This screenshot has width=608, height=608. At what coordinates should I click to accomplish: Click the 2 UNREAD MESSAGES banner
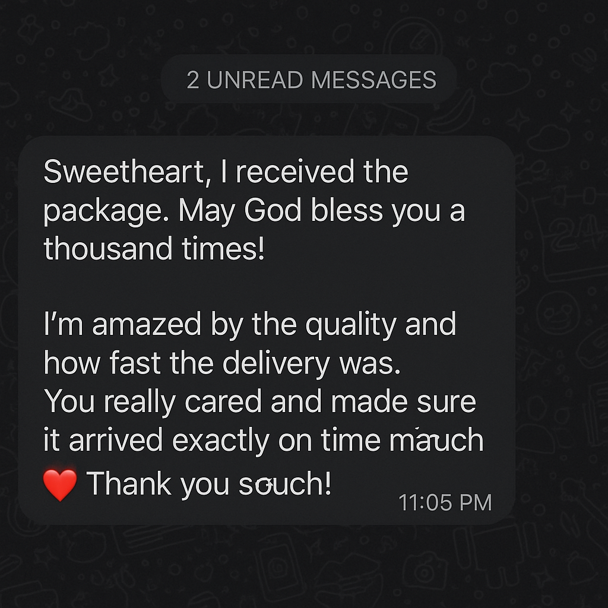309,80
